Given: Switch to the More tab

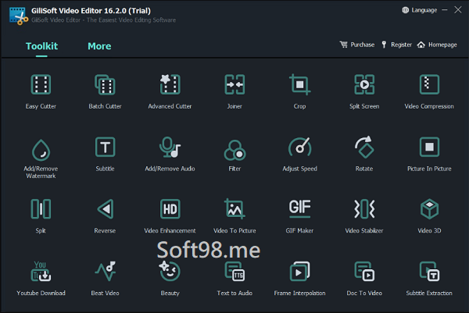Looking at the screenshot, I should coord(99,46).
